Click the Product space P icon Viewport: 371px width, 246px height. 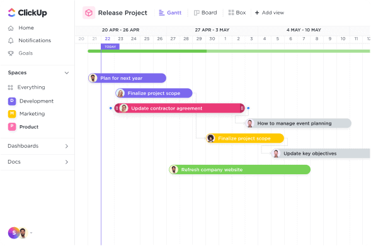point(12,127)
